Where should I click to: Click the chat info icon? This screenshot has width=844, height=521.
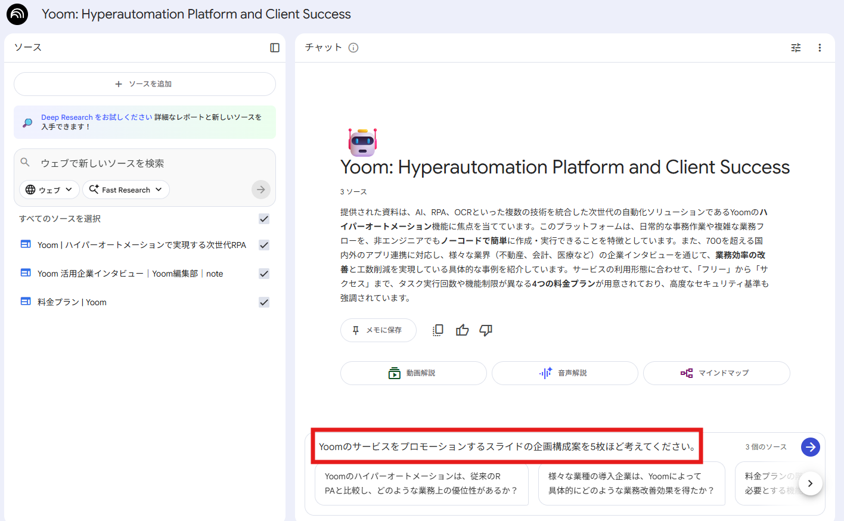(353, 48)
